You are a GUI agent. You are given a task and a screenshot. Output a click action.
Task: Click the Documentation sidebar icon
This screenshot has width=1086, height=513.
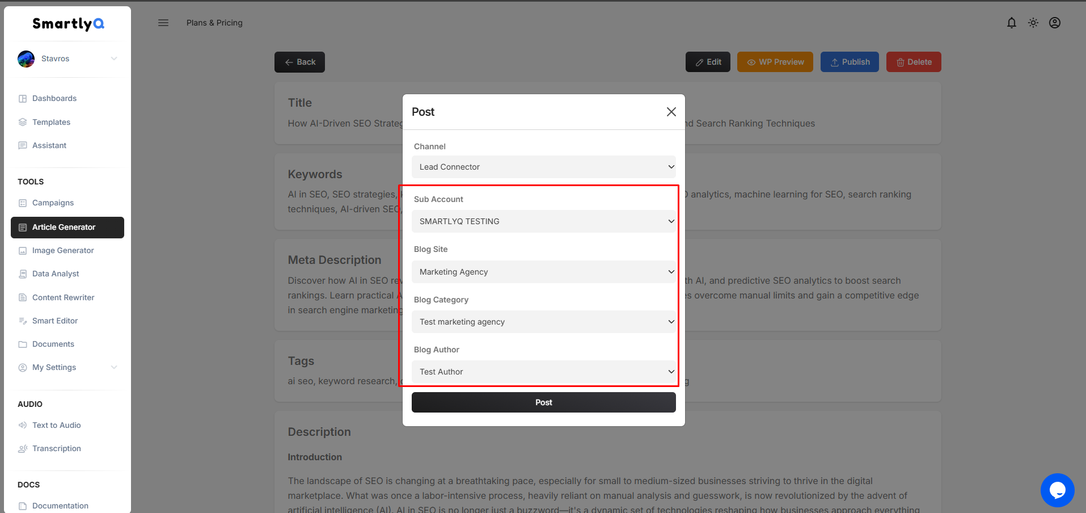coord(23,506)
